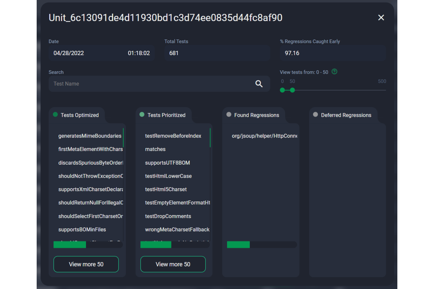
Task: Click the Tests Prioritized vertical scrollbar
Action: [210, 138]
